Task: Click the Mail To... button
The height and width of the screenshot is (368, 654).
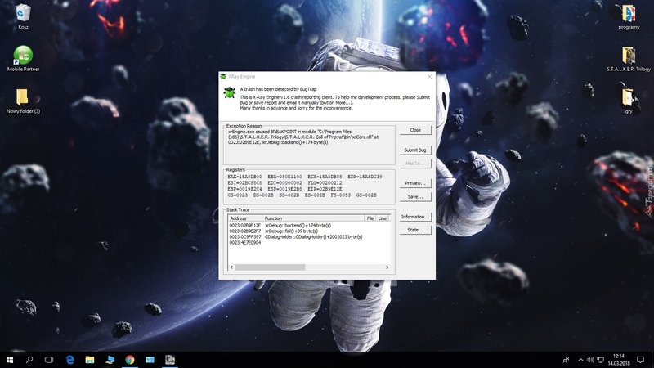Action: (x=415, y=163)
